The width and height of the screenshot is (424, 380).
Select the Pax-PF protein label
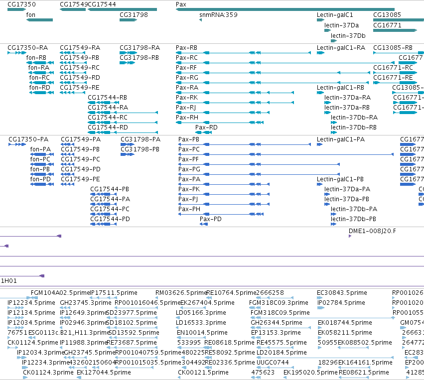pyautogui.click(x=188, y=159)
